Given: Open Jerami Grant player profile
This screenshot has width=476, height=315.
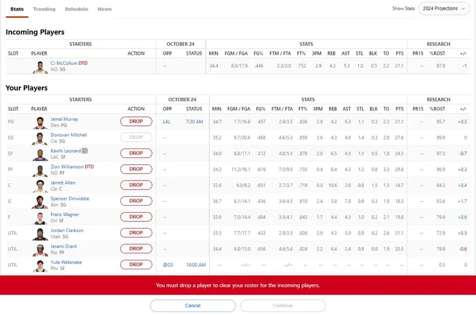Looking at the screenshot, I should click(64, 246).
